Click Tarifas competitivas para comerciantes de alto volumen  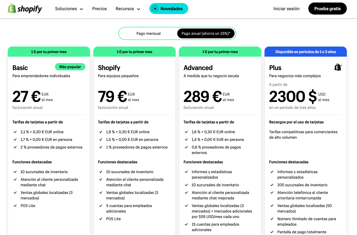click(303, 135)
